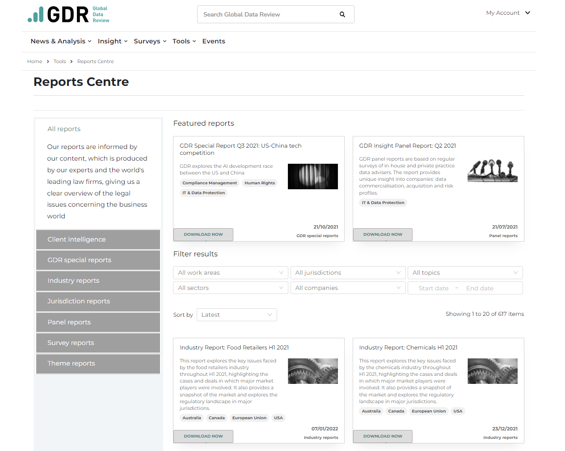Screen dimensions: 565x451
Task: Download the Food Retailers H1 2021 report
Action: coord(203,436)
